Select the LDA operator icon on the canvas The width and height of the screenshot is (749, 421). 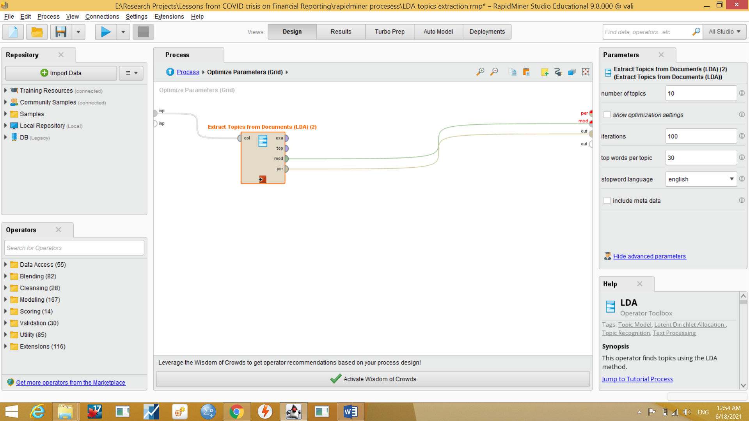click(263, 141)
